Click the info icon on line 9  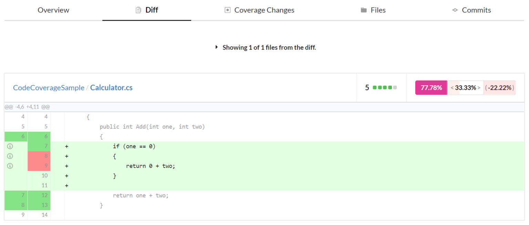[10, 166]
